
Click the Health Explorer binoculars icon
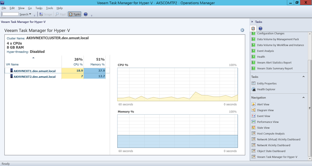pyautogui.click(x=253, y=89)
